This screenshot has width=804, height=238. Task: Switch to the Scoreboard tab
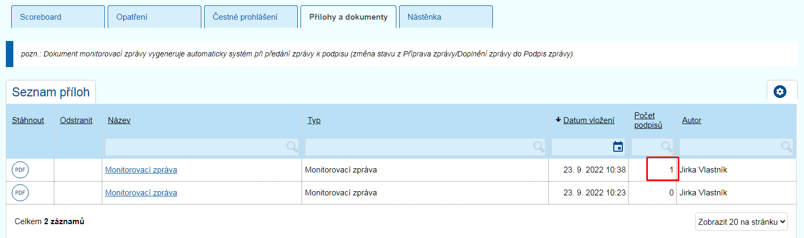click(x=41, y=17)
